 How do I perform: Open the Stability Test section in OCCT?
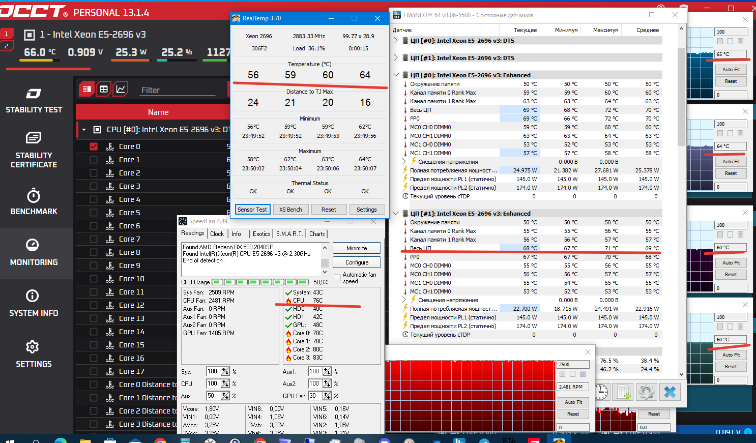[x=34, y=100]
